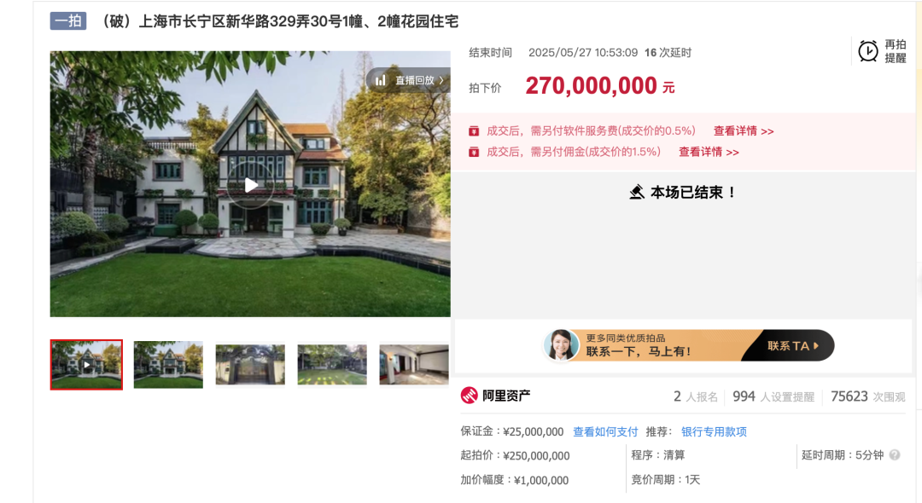Play the main property video

(x=250, y=185)
